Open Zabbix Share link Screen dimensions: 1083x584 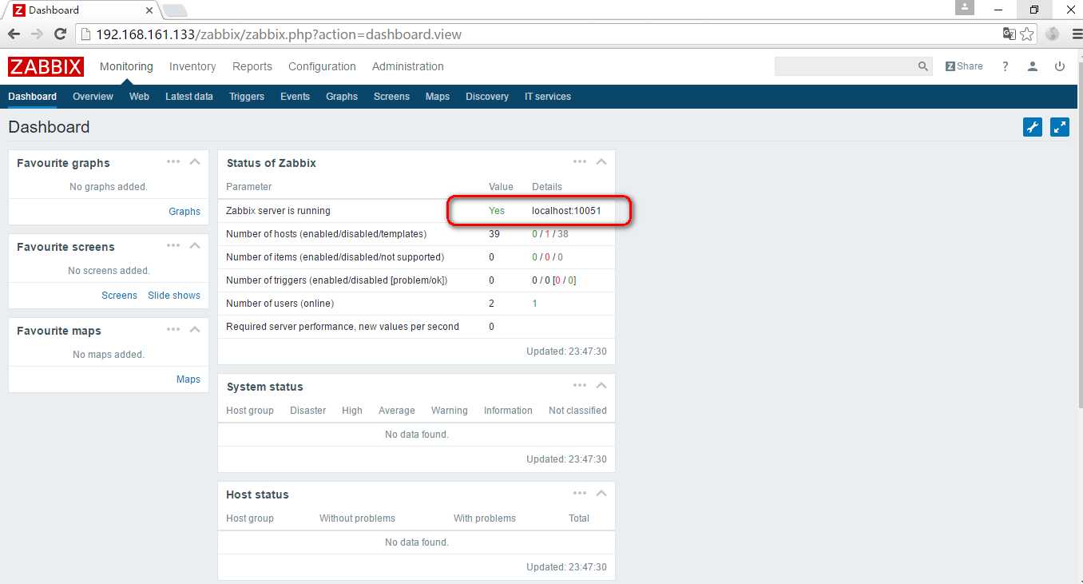point(964,66)
